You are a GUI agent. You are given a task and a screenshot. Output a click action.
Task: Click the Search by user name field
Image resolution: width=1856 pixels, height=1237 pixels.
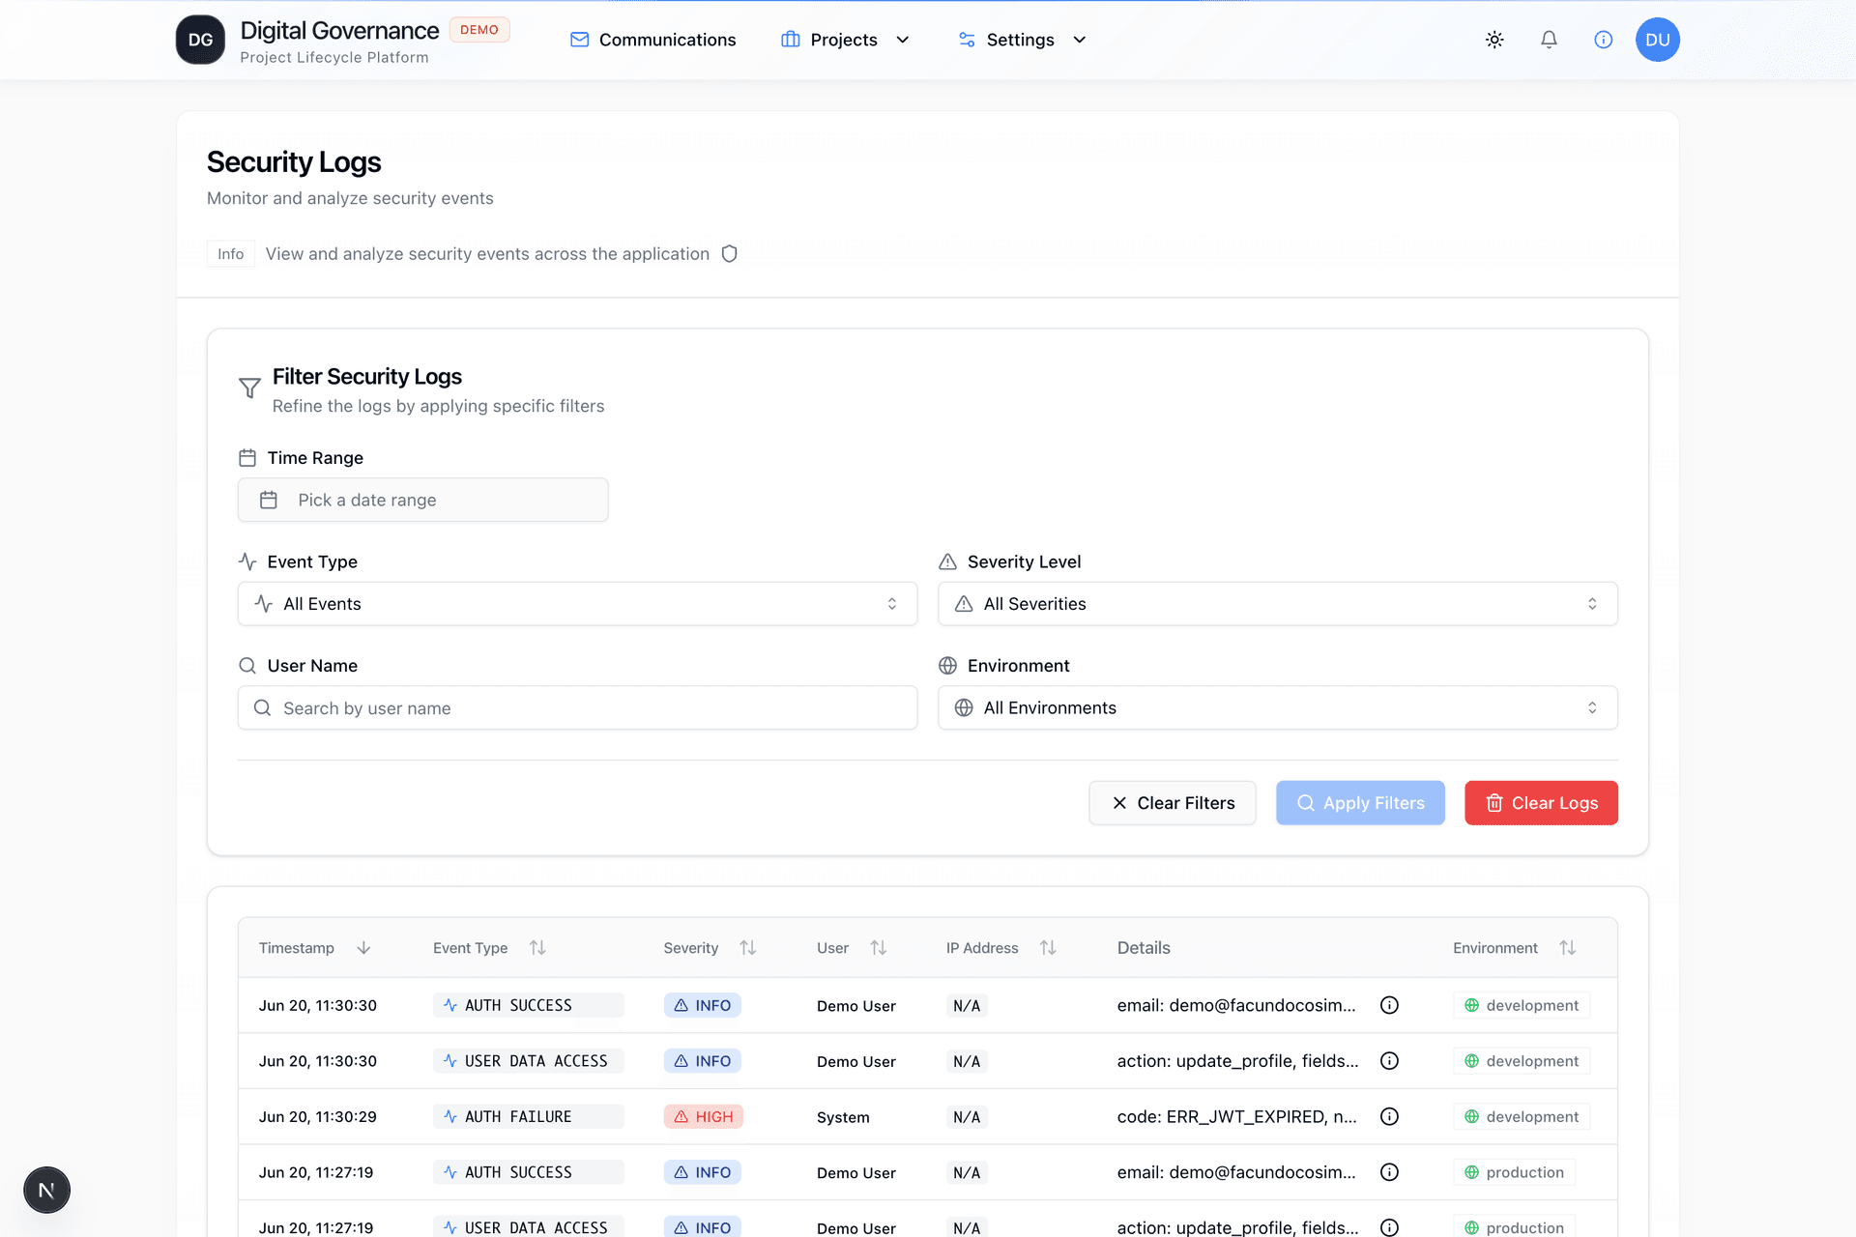point(577,708)
